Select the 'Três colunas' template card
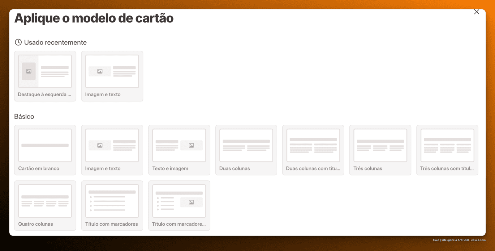Viewport: 495px width, 251px height. point(380,150)
